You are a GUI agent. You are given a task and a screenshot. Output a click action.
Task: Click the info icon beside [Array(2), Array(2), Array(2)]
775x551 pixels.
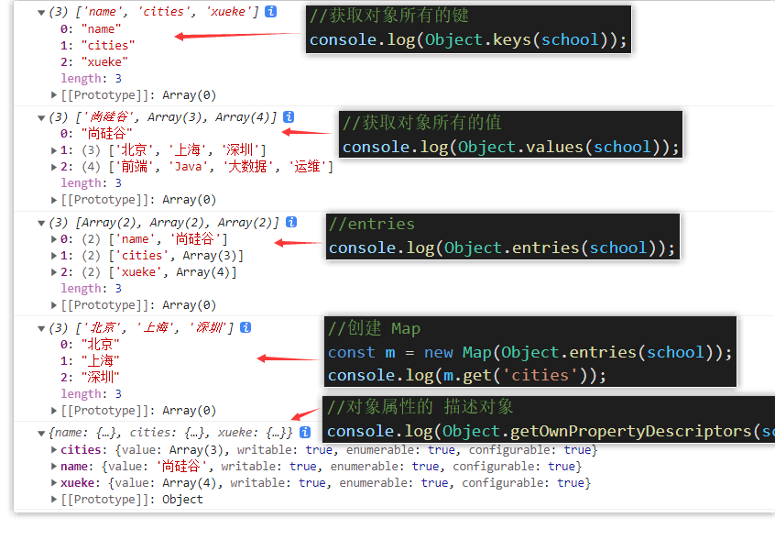point(291,222)
